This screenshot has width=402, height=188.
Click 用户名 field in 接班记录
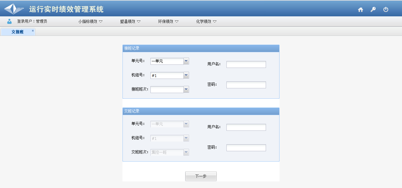click(x=246, y=64)
